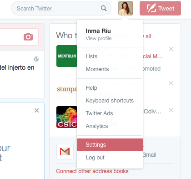Dismiss the CSIC suggestion
Screen dimensions: 191x179
tap(171, 110)
